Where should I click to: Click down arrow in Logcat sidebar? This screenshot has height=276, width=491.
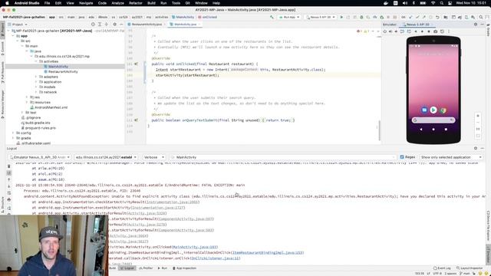(8, 186)
